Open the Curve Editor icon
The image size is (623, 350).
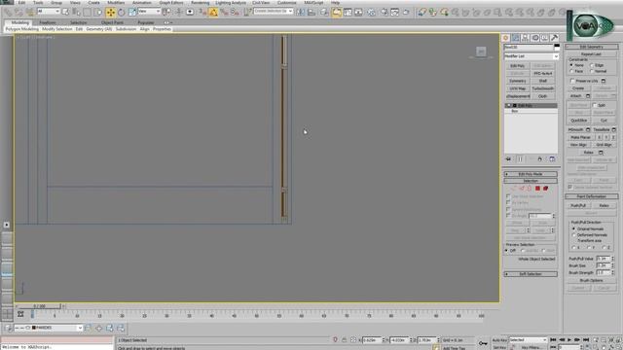348,13
